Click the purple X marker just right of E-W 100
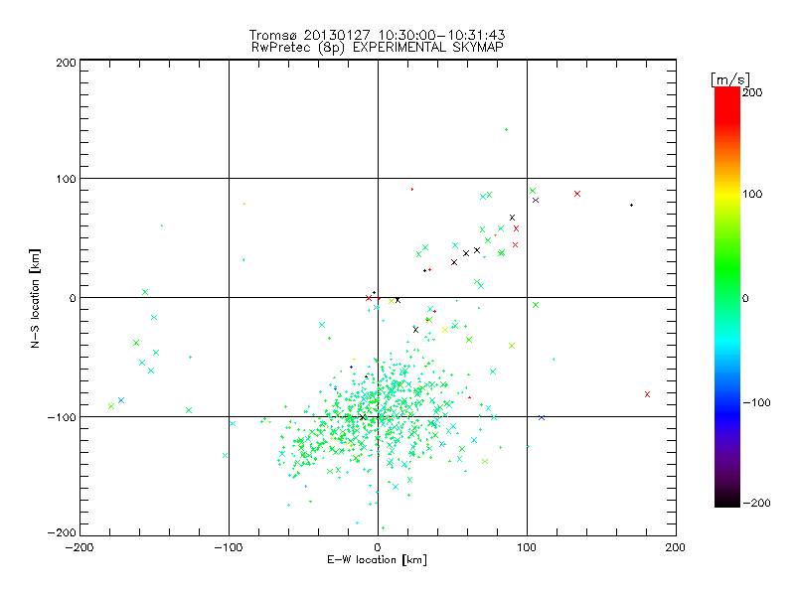Screen dimensions: 795x596 tap(536, 201)
